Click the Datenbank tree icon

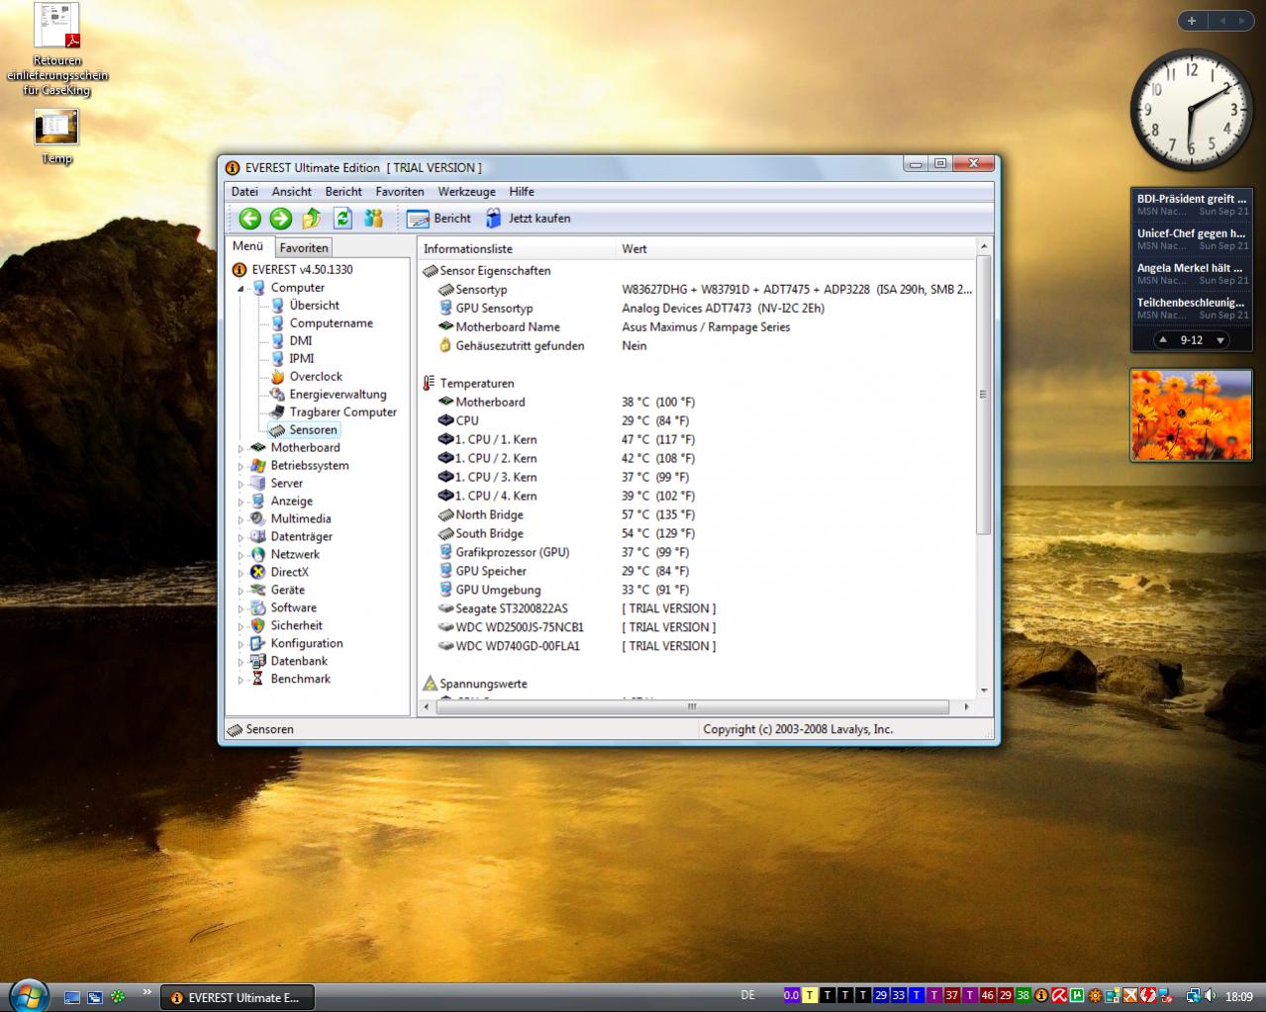(x=257, y=662)
